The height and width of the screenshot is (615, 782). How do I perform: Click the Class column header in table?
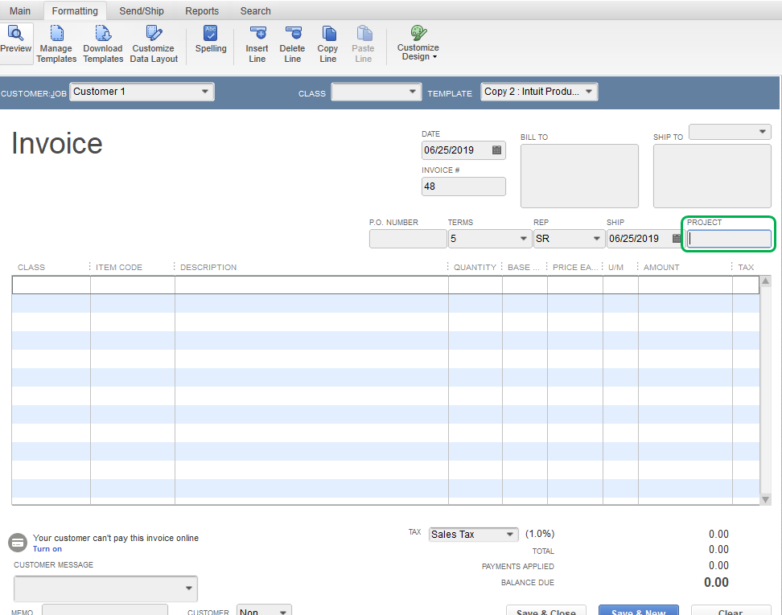[x=31, y=267]
